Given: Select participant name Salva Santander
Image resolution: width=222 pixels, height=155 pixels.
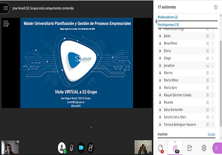Looking at the screenshot, I should point(173,109).
